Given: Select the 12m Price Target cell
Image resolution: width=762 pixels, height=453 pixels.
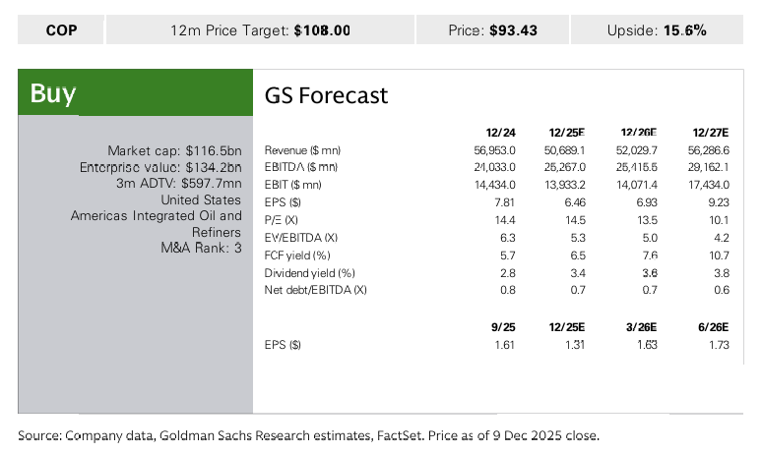Looking at the screenshot, I should pos(260,30).
